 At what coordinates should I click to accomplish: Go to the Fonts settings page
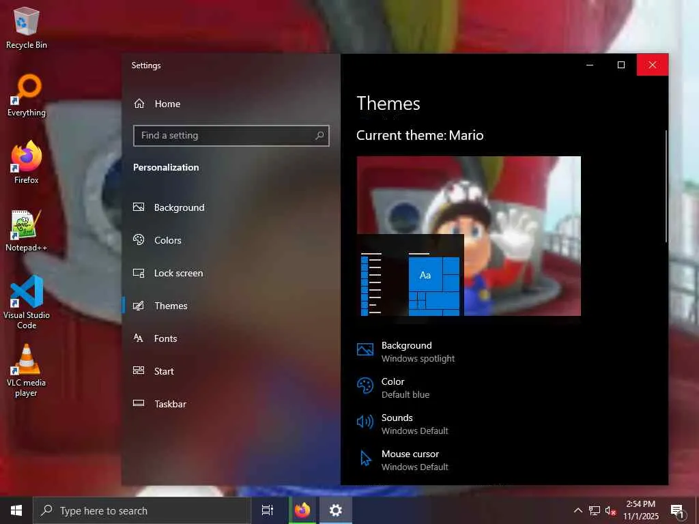(231, 338)
